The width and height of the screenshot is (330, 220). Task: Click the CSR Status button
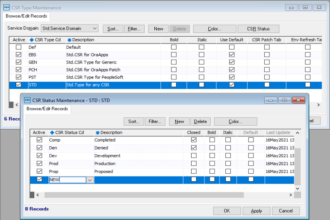[258, 29]
